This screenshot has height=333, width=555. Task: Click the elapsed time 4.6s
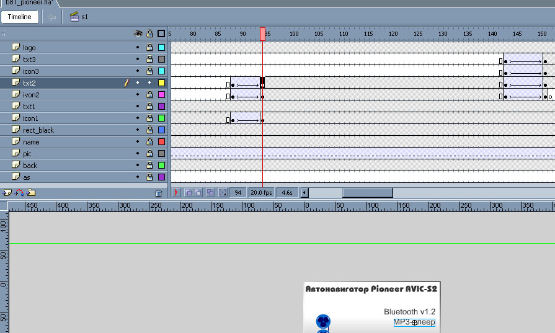pos(287,192)
